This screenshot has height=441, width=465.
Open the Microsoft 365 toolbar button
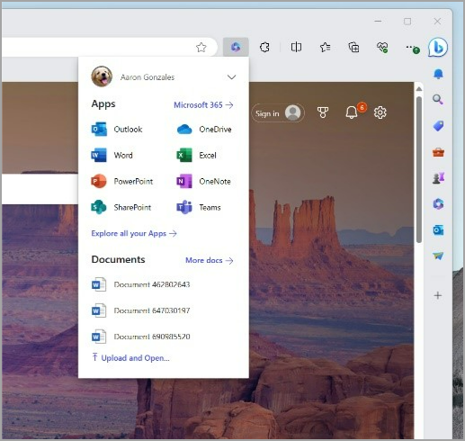coord(236,47)
